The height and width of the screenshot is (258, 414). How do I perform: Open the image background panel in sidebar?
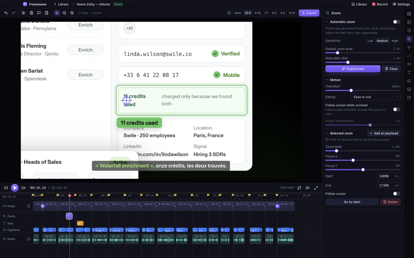click(409, 22)
